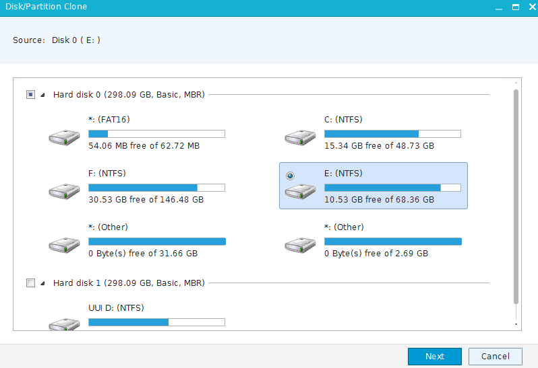538x368 pixels.
Task: Click the UUI D: (NTFS) usage bar
Action: 157,322
